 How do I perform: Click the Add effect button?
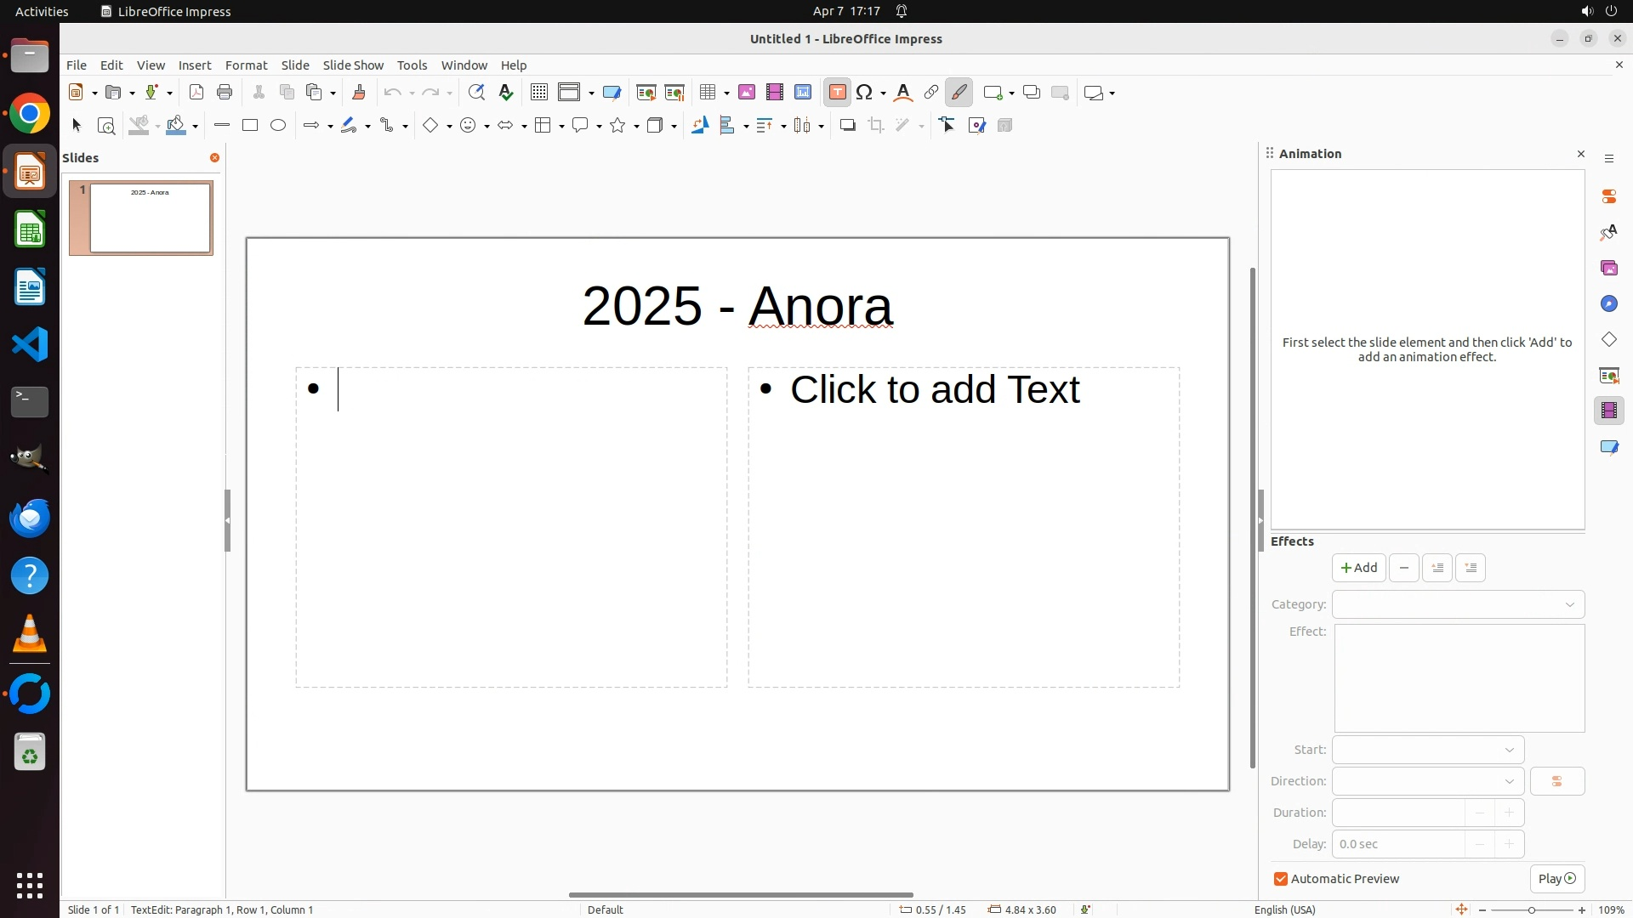point(1358,568)
